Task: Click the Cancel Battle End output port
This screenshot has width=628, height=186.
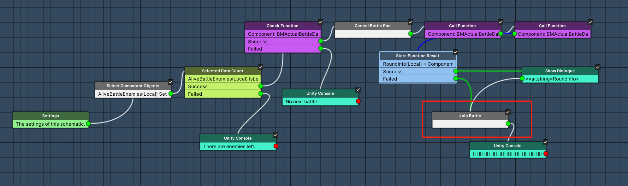Action: [x=411, y=33]
